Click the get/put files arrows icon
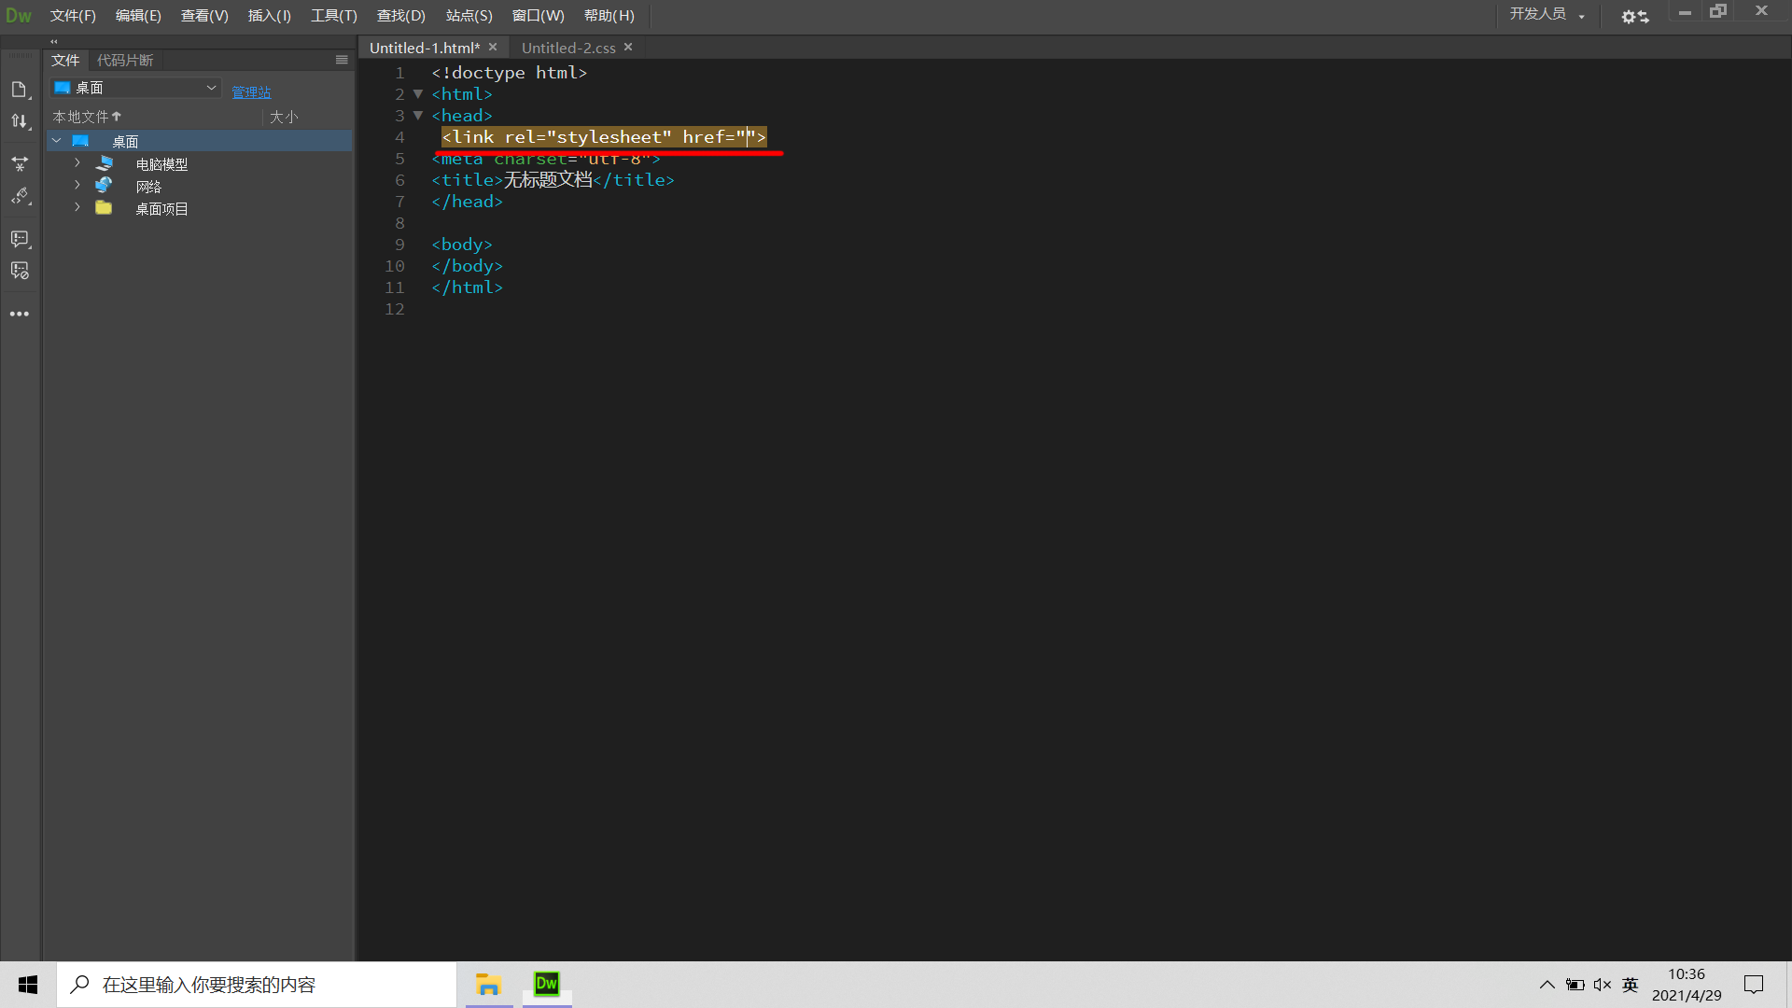The width and height of the screenshot is (1792, 1008). 20,121
